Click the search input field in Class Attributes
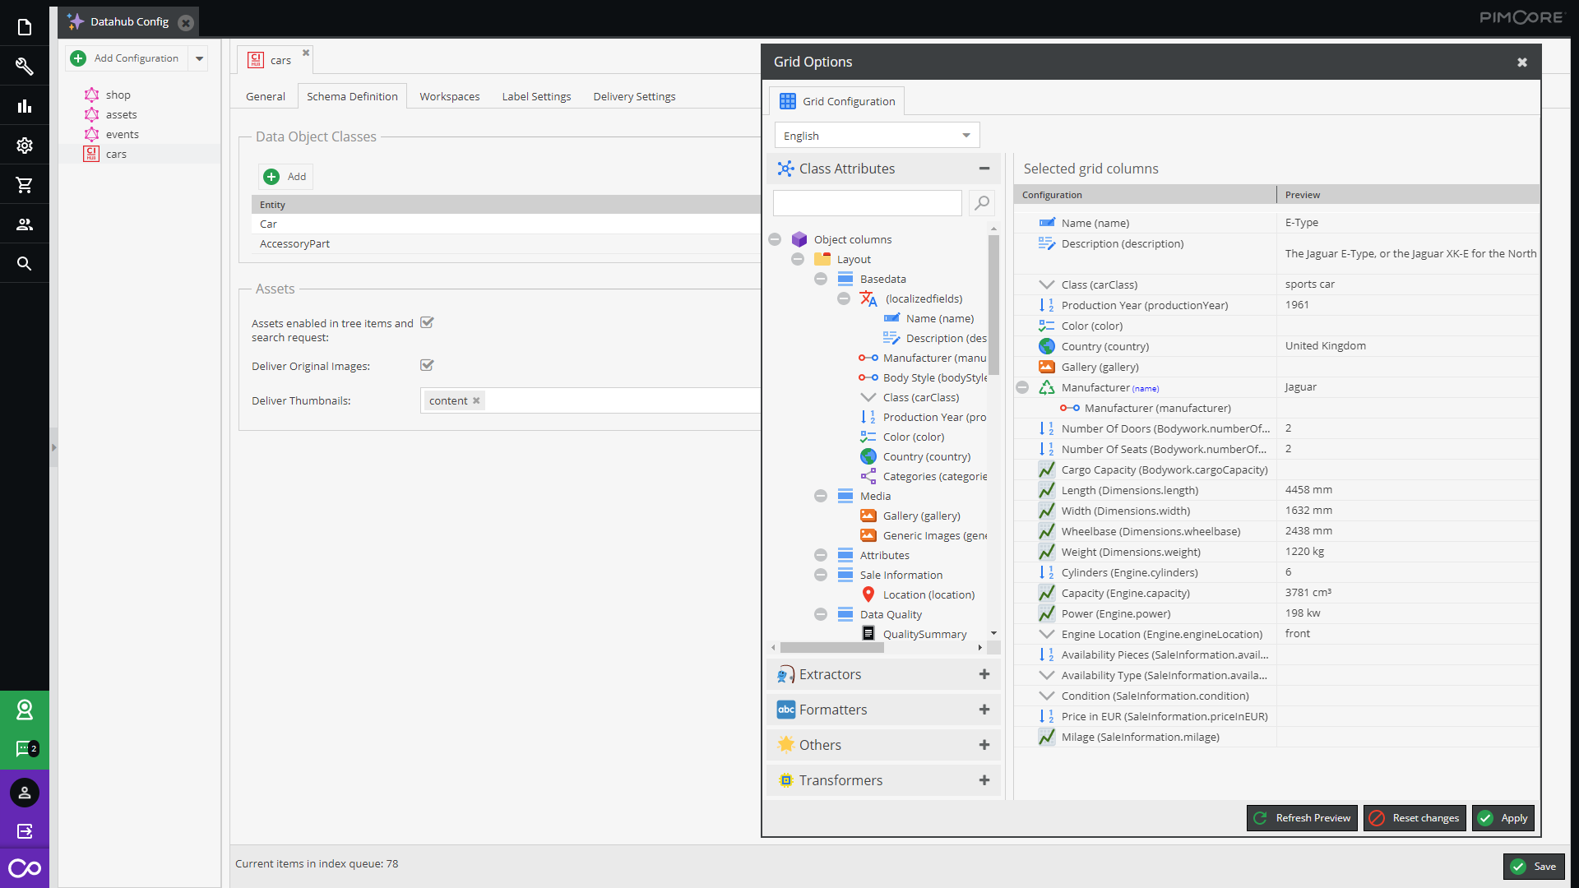The image size is (1579, 888). (x=868, y=203)
